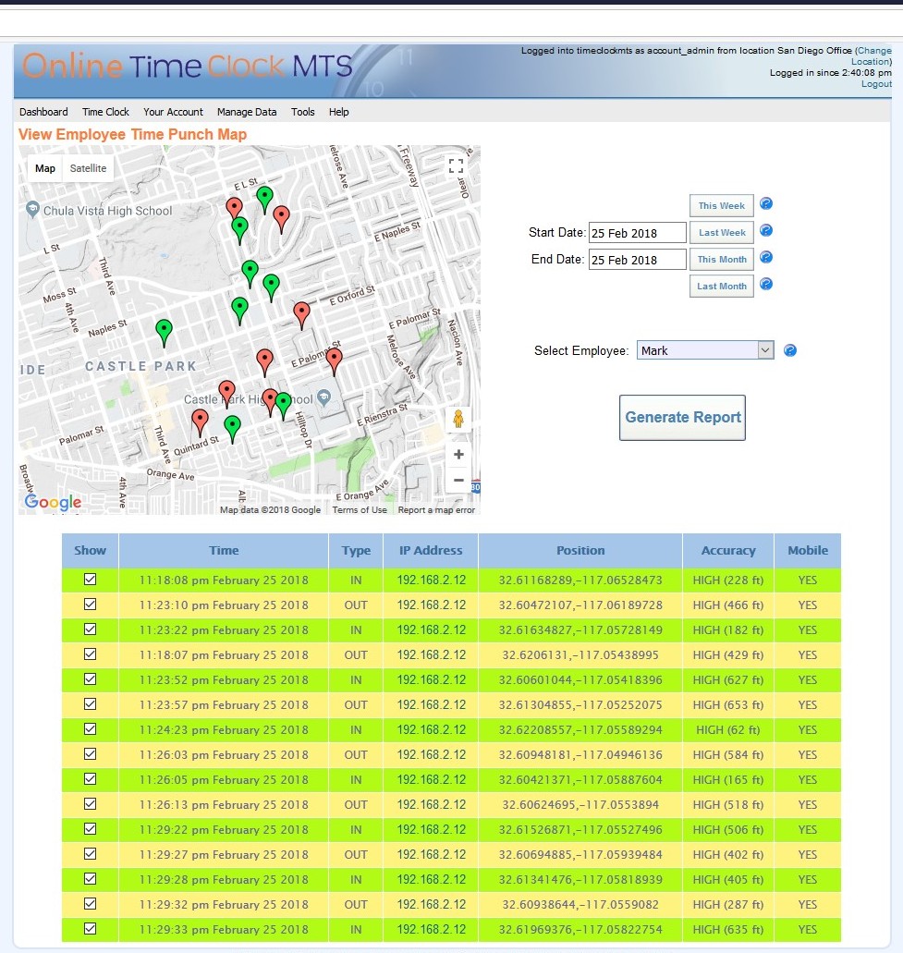Click the help icon beside Last Week

click(x=766, y=230)
